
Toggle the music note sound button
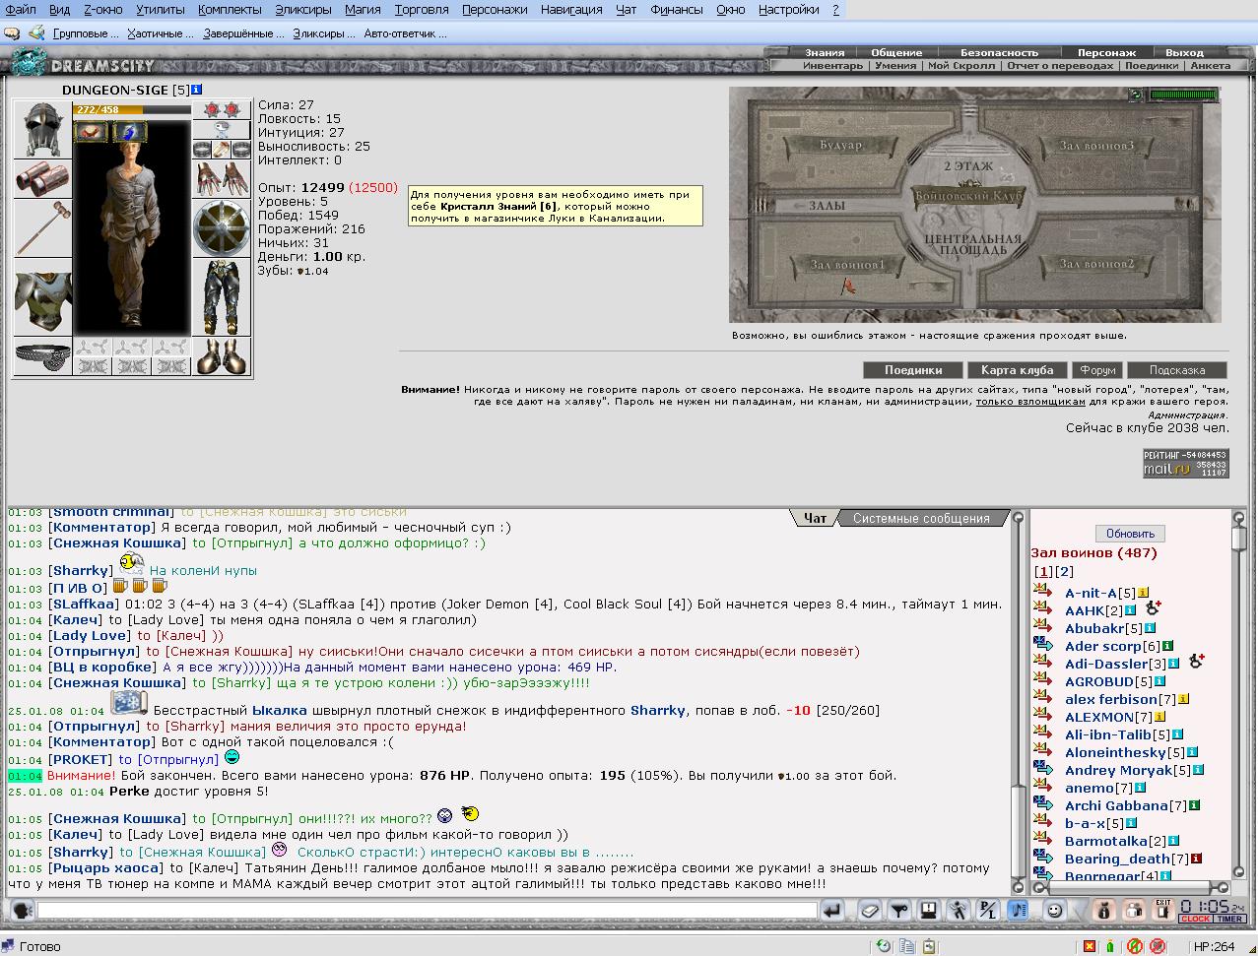(x=1020, y=911)
